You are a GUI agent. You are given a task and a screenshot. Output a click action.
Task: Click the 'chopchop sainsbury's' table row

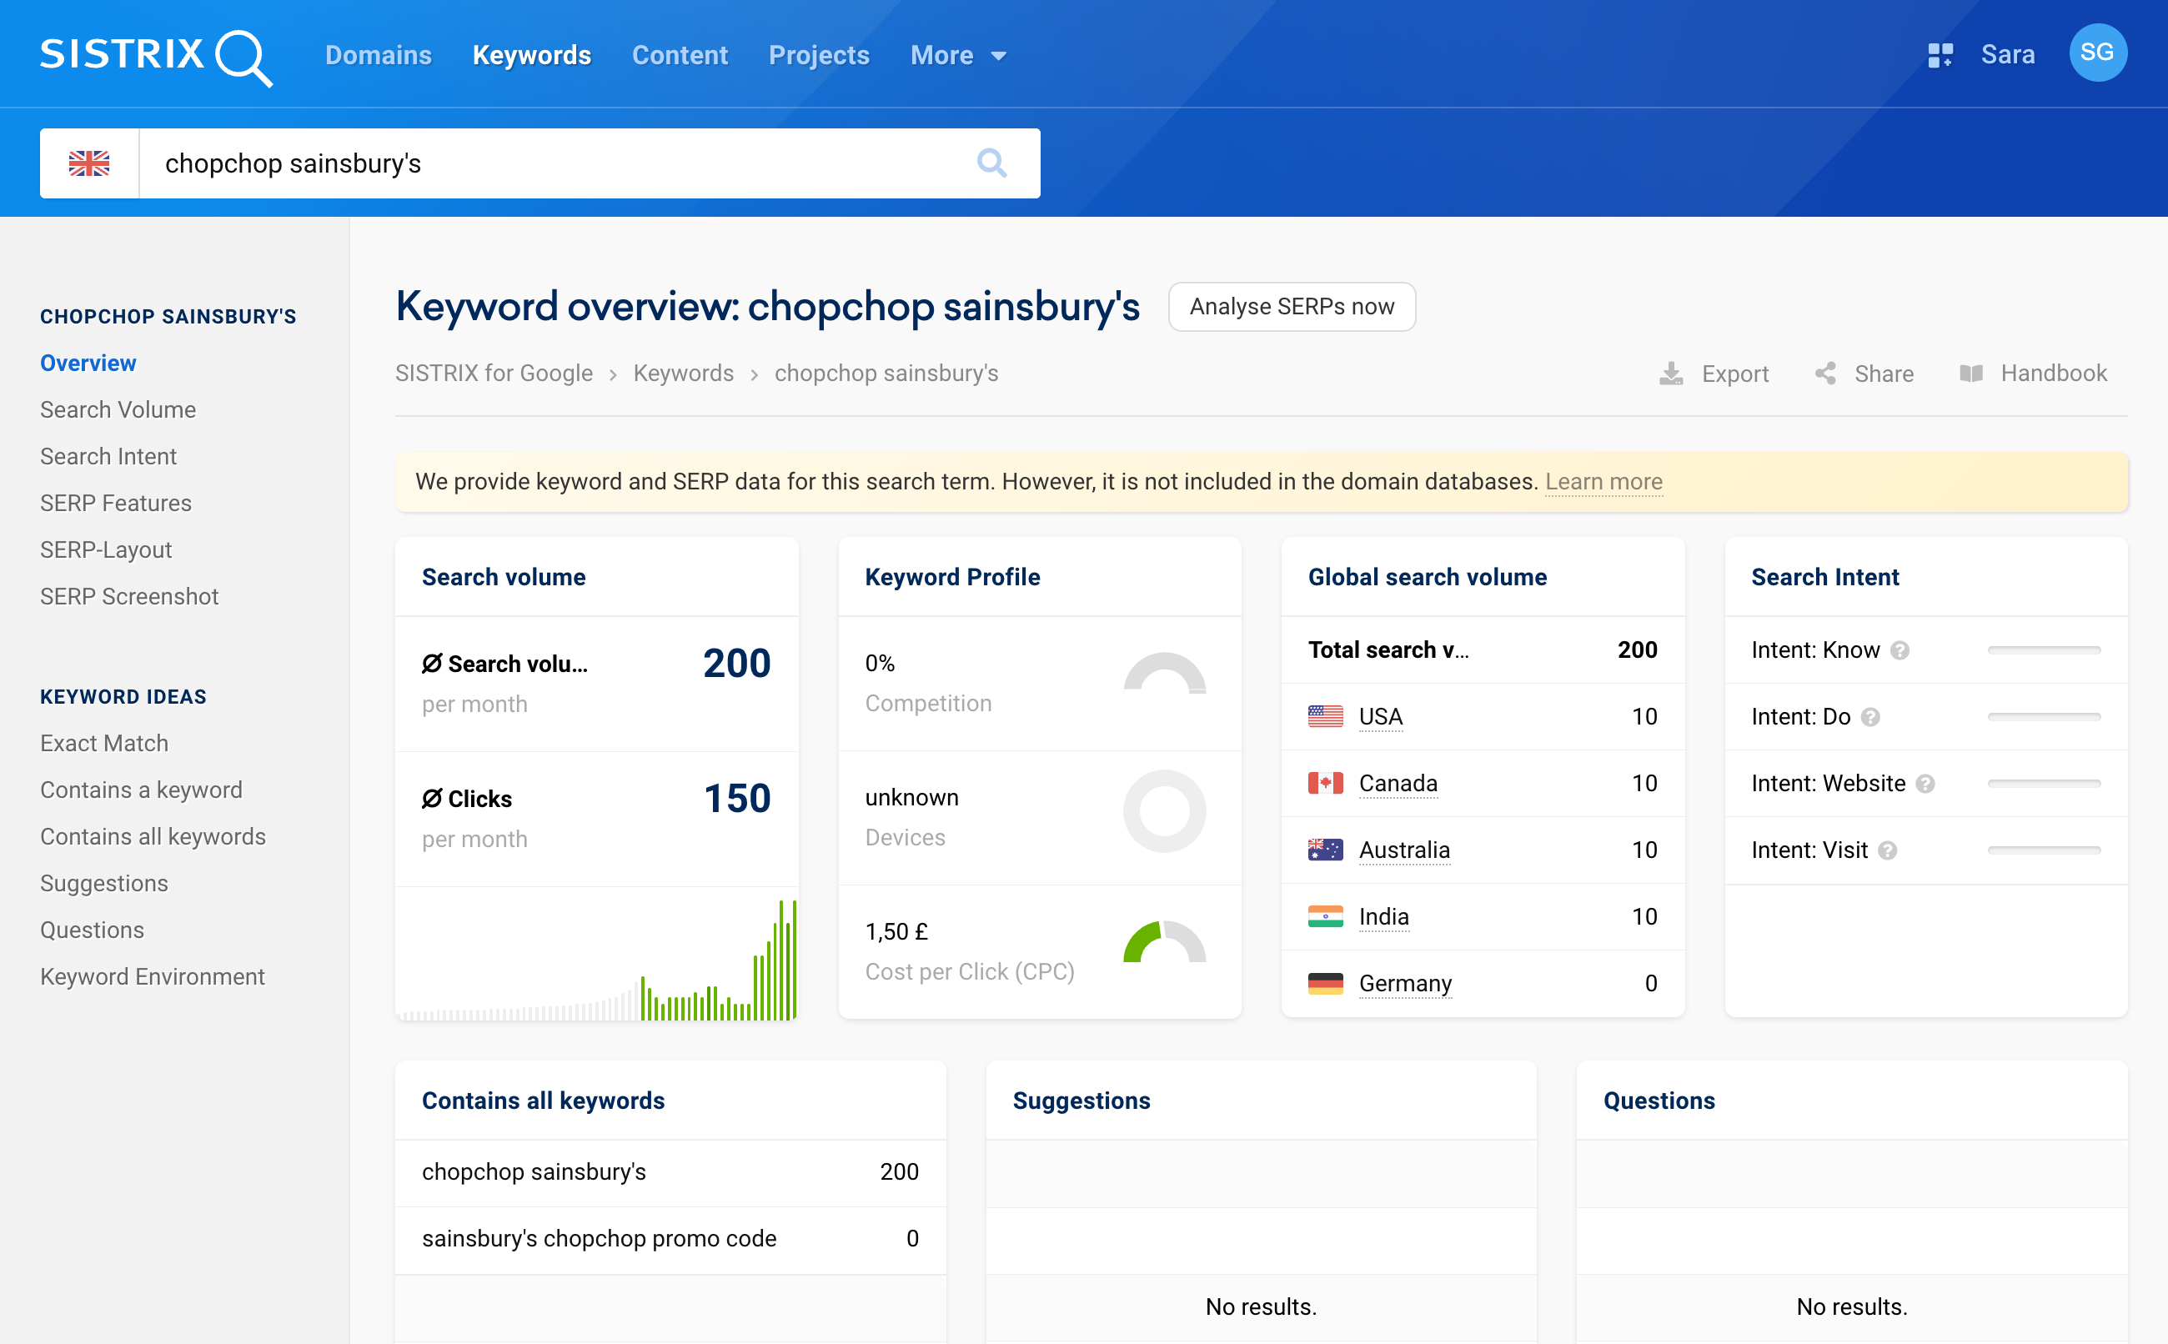click(670, 1171)
